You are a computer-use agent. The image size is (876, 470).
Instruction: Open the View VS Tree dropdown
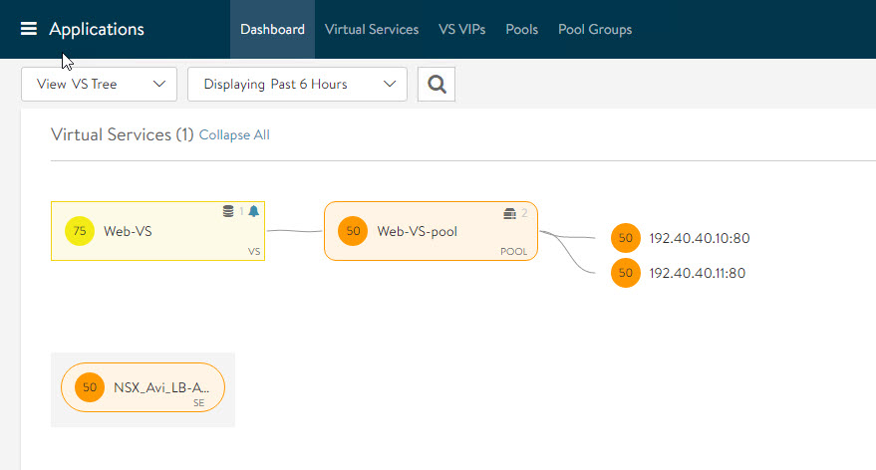99,85
